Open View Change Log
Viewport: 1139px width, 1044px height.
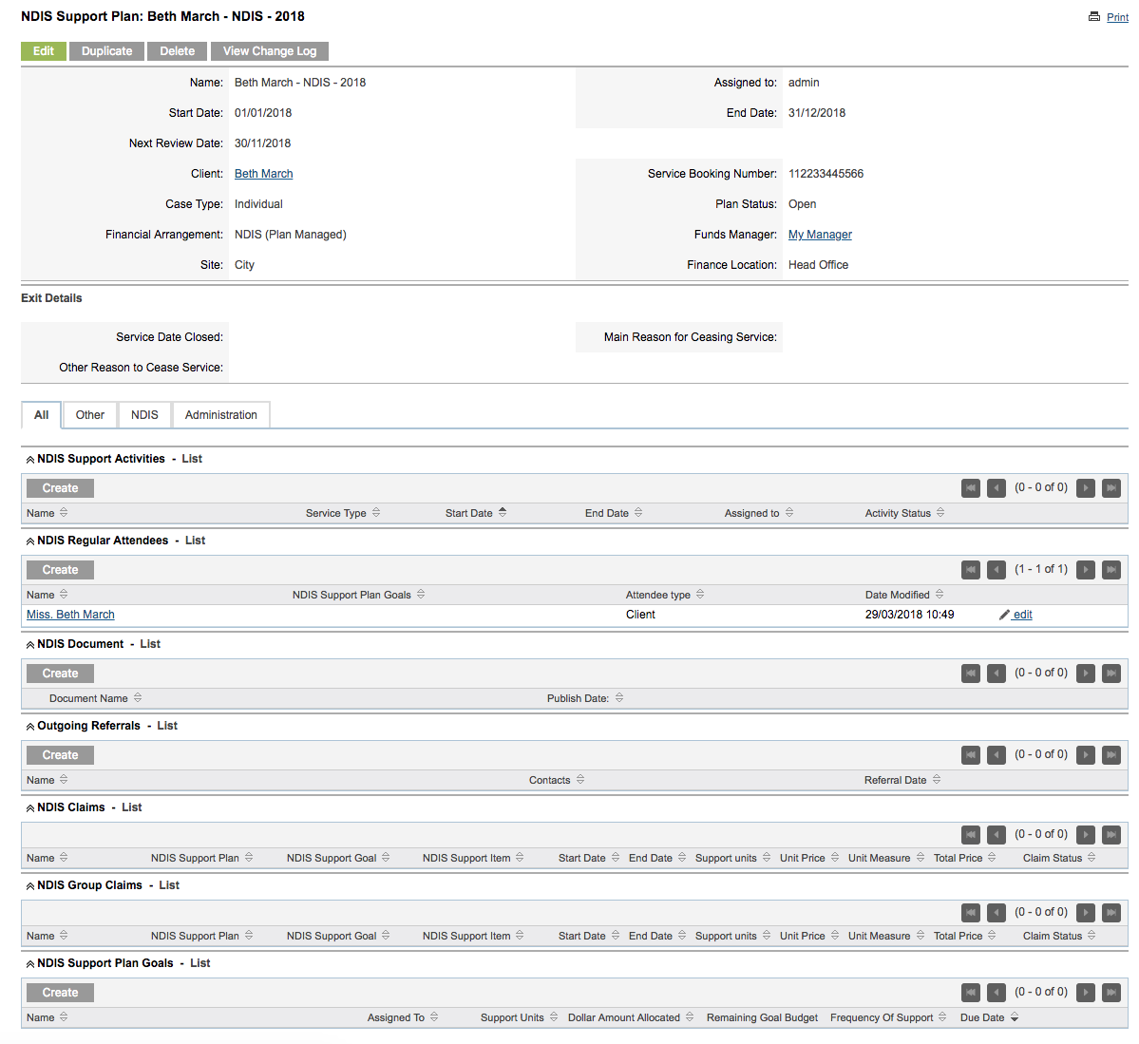pos(270,51)
